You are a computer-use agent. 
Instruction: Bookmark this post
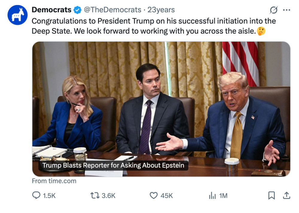pyautogui.click(x=271, y=195)
